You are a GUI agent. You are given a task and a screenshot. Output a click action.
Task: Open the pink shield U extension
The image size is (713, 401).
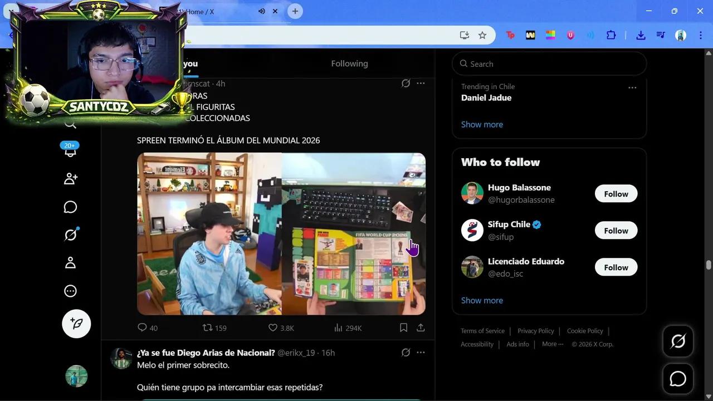(x=570, y=35)
